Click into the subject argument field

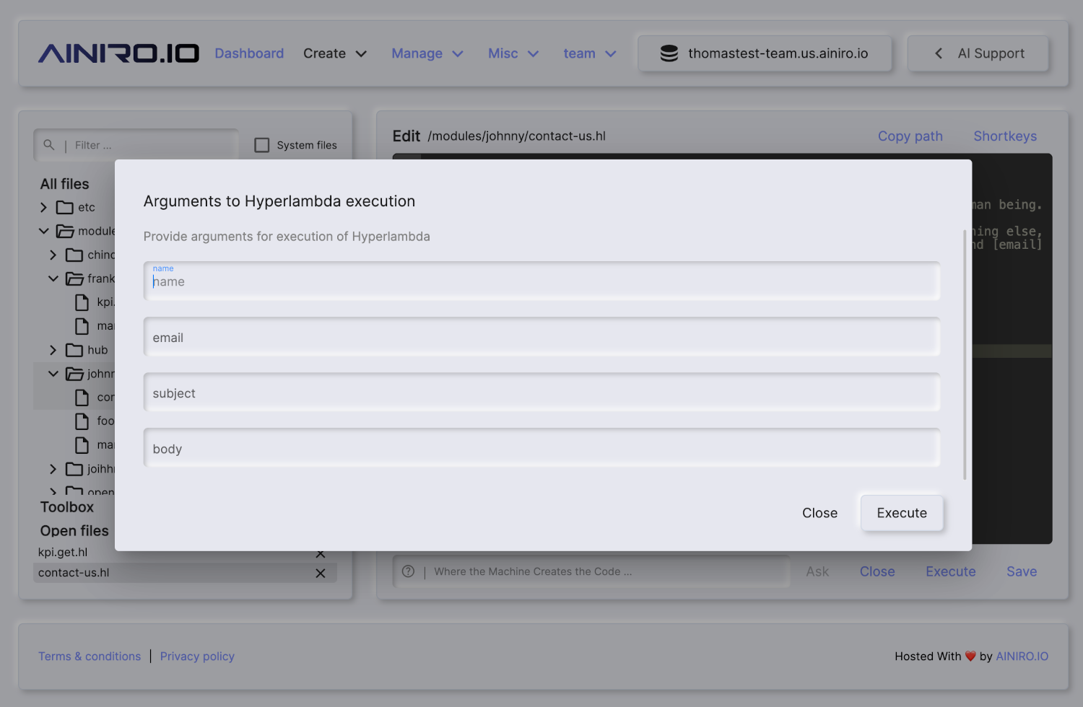point(541,393)
